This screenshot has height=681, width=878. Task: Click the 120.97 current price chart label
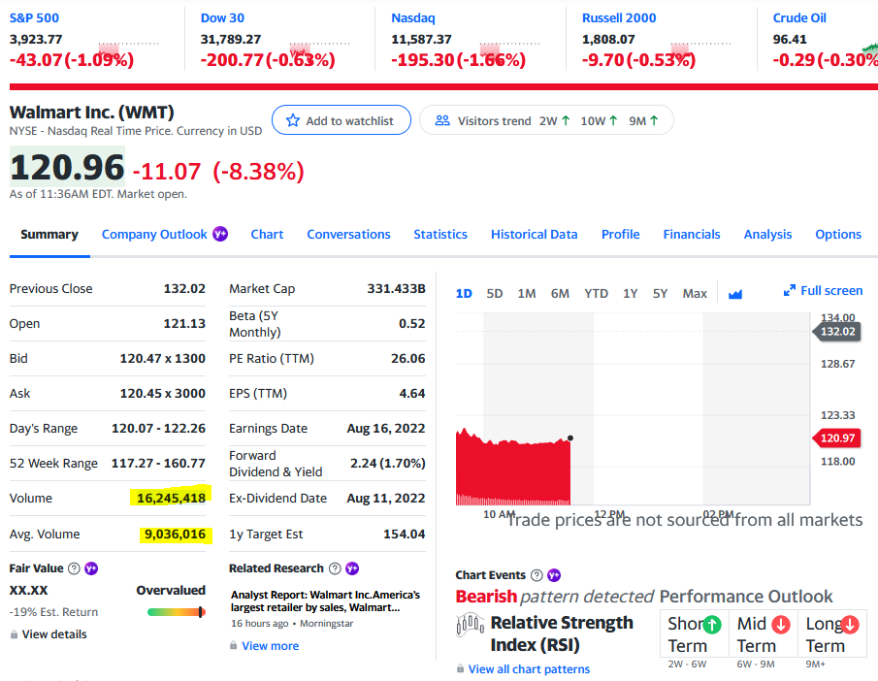click(x=837, y=438)
